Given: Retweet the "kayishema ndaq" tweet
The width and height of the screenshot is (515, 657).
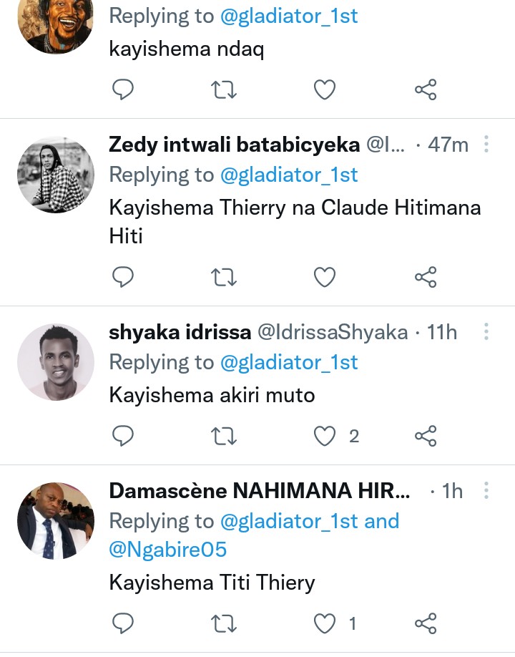Looking at the screenshot, I should pos(225,89).
